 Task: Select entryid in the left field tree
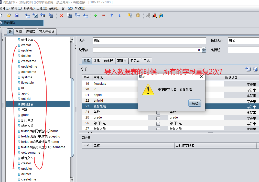[26, 99]
